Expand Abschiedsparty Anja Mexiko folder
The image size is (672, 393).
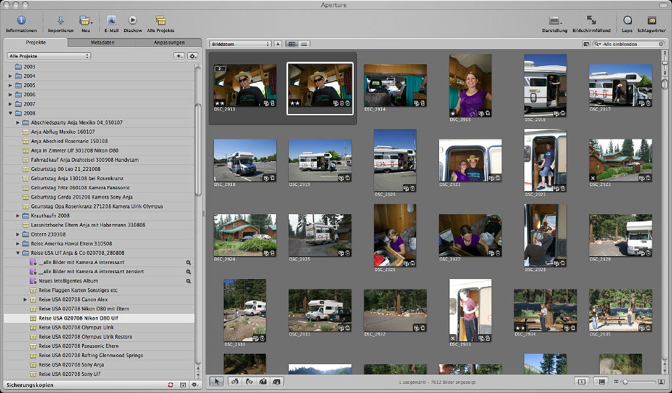click(18, 122)
